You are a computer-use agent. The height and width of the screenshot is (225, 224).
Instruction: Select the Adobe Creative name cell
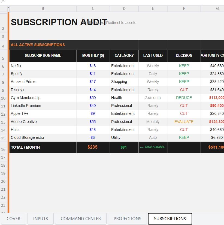[x=43, y=122]
